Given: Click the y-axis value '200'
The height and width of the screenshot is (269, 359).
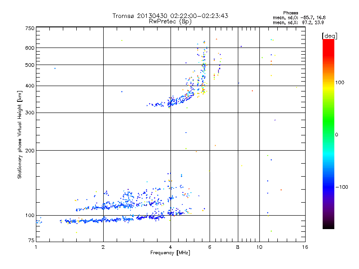Looking at the screenshot, I should pyautogui.click(x=30, y=151).
